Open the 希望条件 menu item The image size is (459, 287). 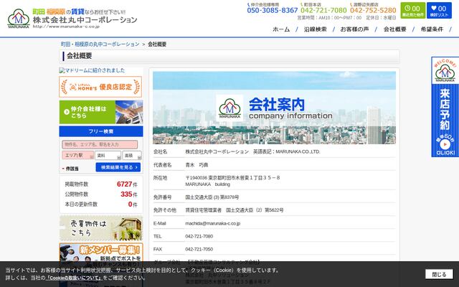pos(432,29)
